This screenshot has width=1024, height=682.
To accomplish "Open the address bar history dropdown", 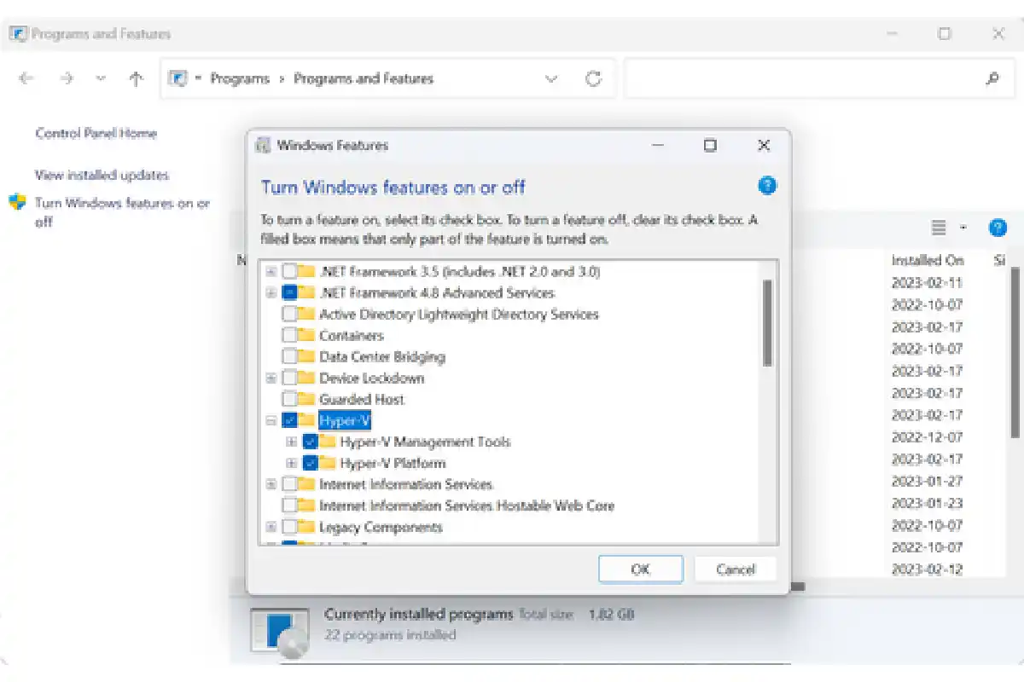I will coord(551,78).
